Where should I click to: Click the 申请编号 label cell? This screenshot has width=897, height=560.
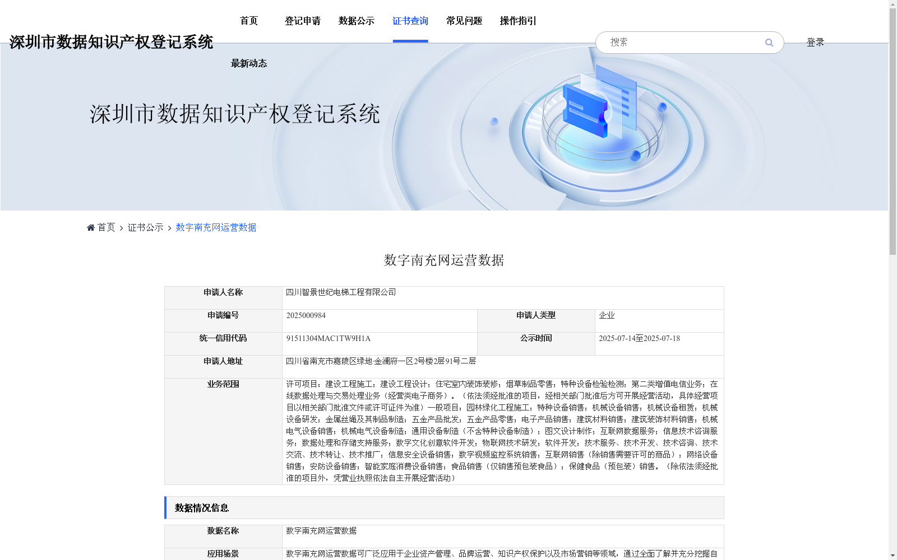point(223,321)
